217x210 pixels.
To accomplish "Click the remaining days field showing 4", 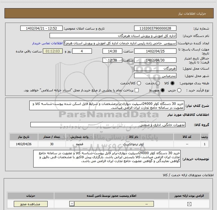I will click(x=82, y=51).
